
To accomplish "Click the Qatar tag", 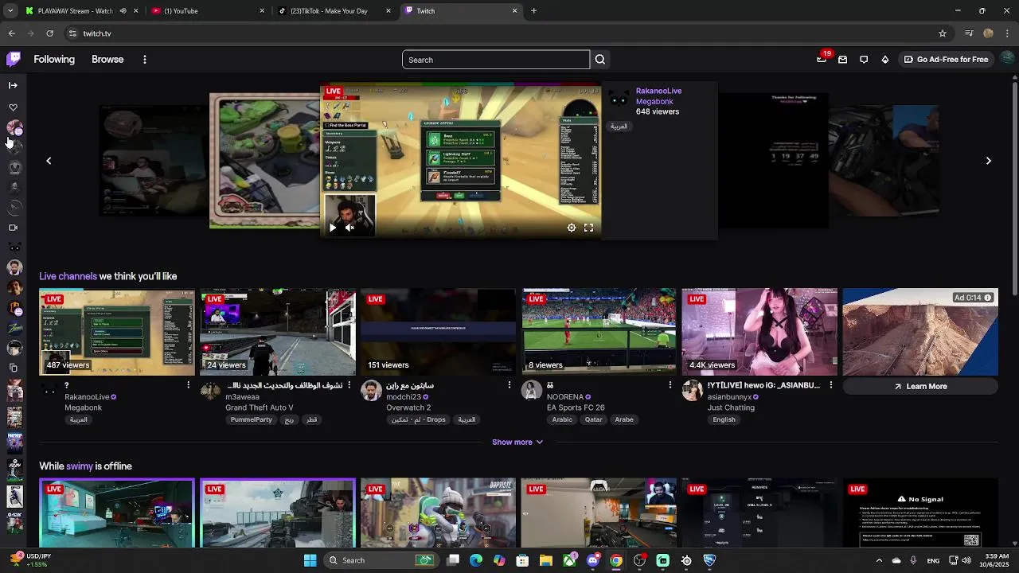I will coord(594,419).
